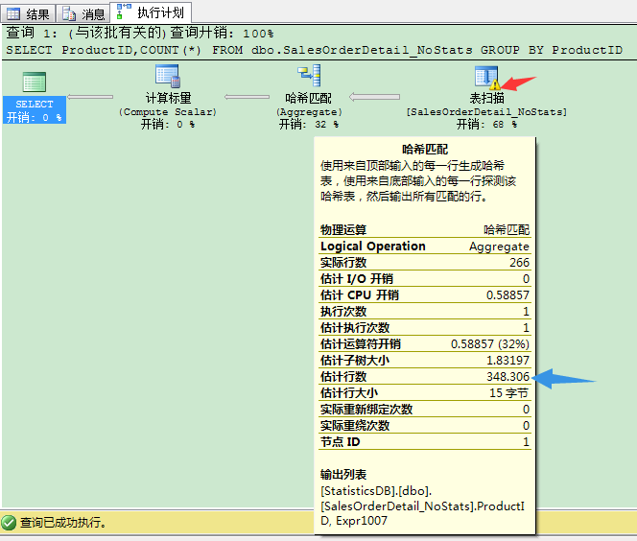Click the 计算标量 开销: 0 % text
Screen dimensions: 637x541
168,125
